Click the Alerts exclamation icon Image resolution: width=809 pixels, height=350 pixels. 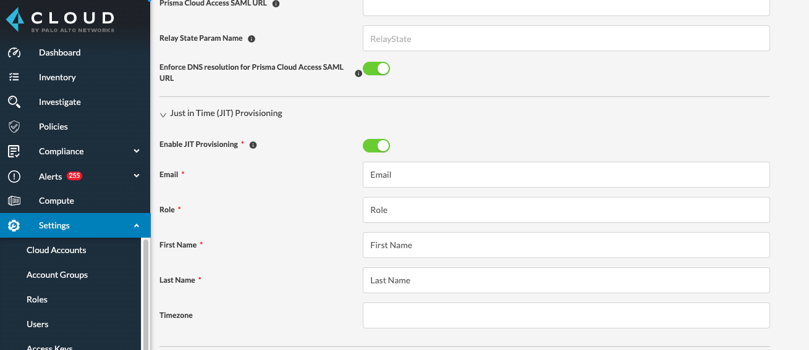[14, 177]
